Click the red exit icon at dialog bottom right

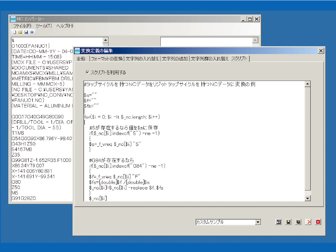click(x=318, y=221)
